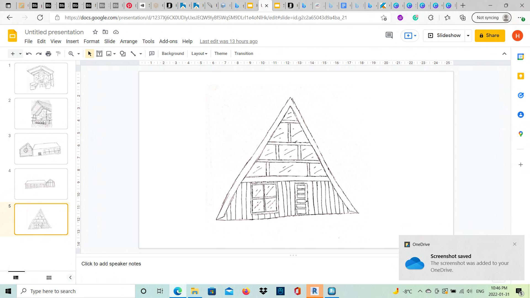The width and height of the screenshot is (530, 298).
Task: Open 'Last edit was 13 hours ago' link
Action: [228, 41]
